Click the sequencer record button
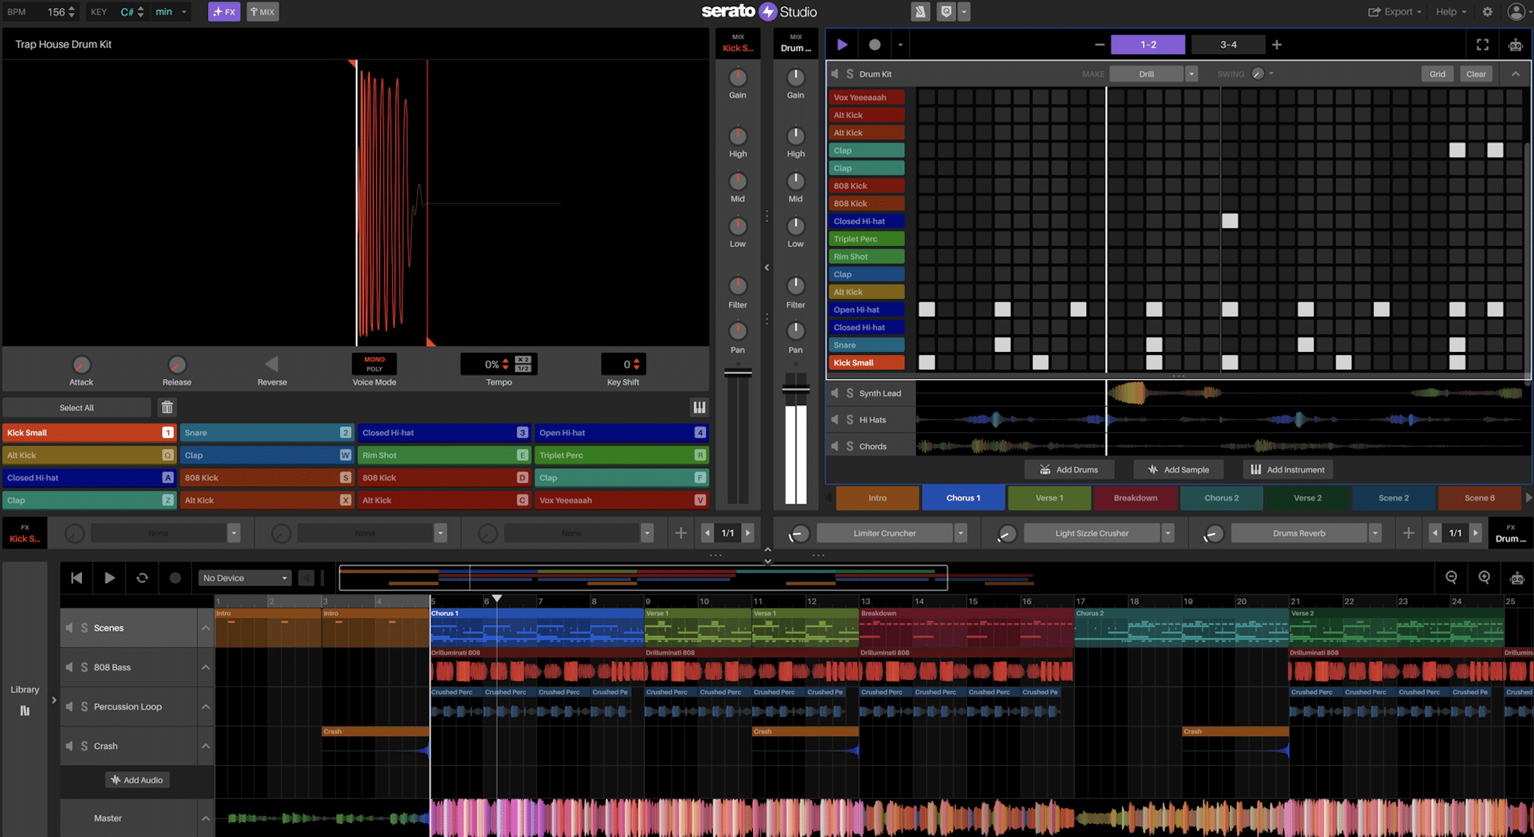The image size is (1534, 837). pyautogui.click(x=874, y=45)
